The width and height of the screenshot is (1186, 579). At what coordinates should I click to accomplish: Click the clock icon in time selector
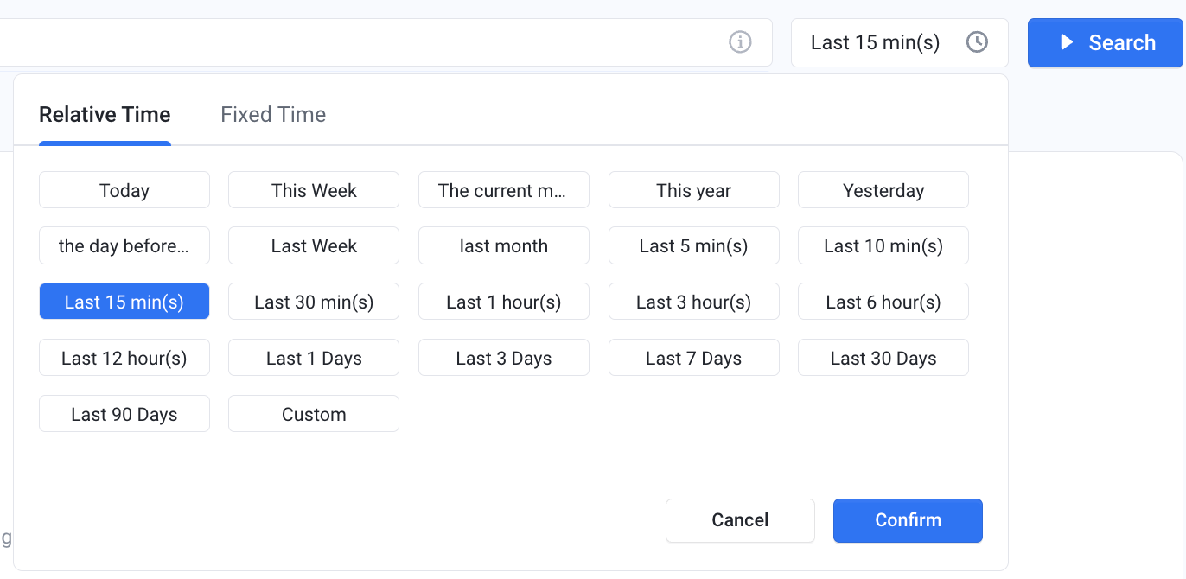coord(977,42)
